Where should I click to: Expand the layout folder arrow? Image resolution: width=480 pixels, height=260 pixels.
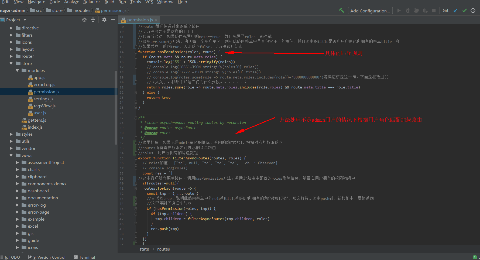[11, 49]
